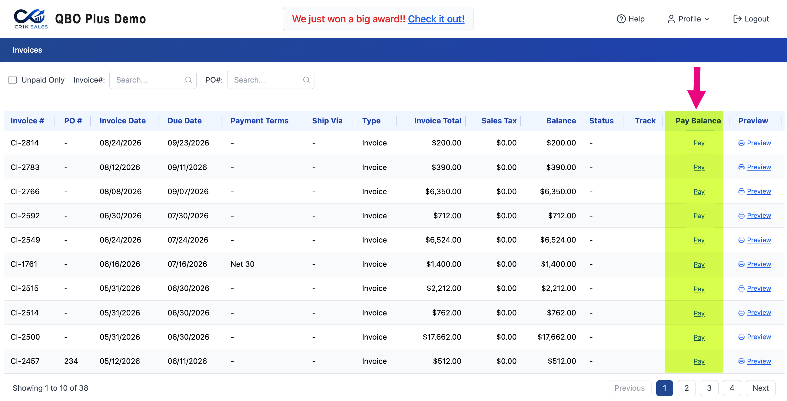
Task: Click the Invoice# search field
Action: pyautogui.click(x=153, y=80)
